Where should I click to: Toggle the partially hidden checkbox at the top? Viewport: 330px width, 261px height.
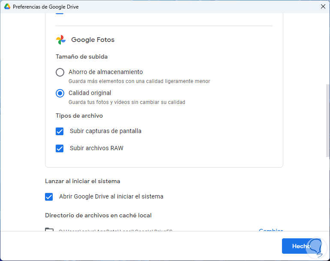click(60, 13)
